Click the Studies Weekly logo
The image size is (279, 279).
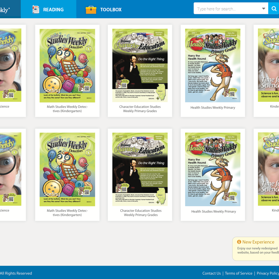(5, 10)
